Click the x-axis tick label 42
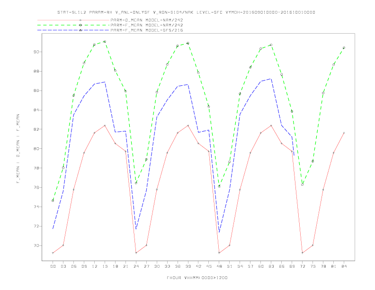Viewport: 375px width, 290px height. (x=198, y=266)
